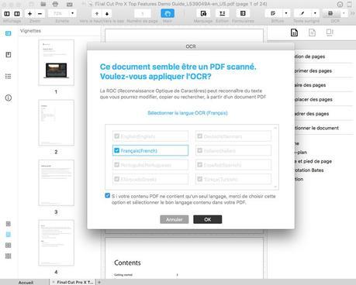The image size is (356, 285).
Task: Select page 3 thumbnail
Action: tap(56, 183)
